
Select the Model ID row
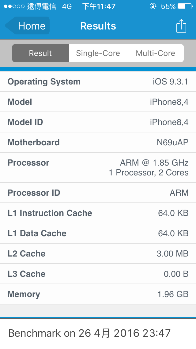point(98,122)
